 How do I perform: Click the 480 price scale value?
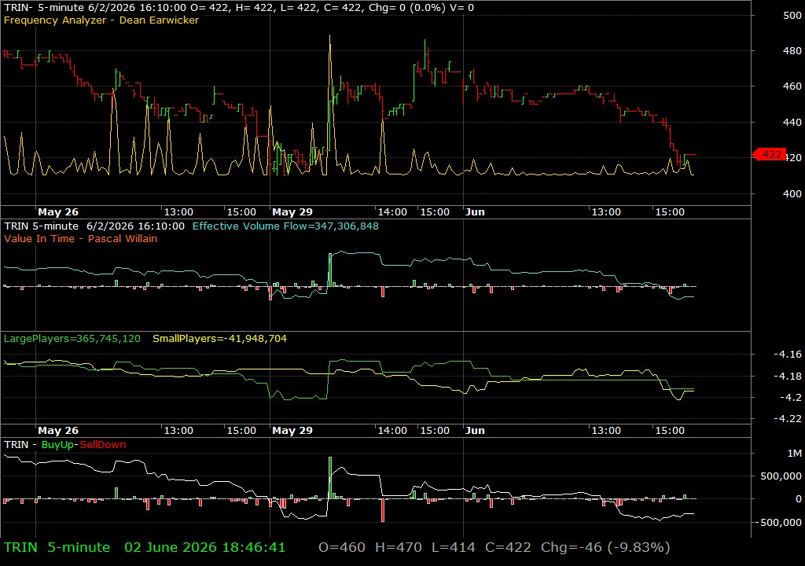point(792,51)
